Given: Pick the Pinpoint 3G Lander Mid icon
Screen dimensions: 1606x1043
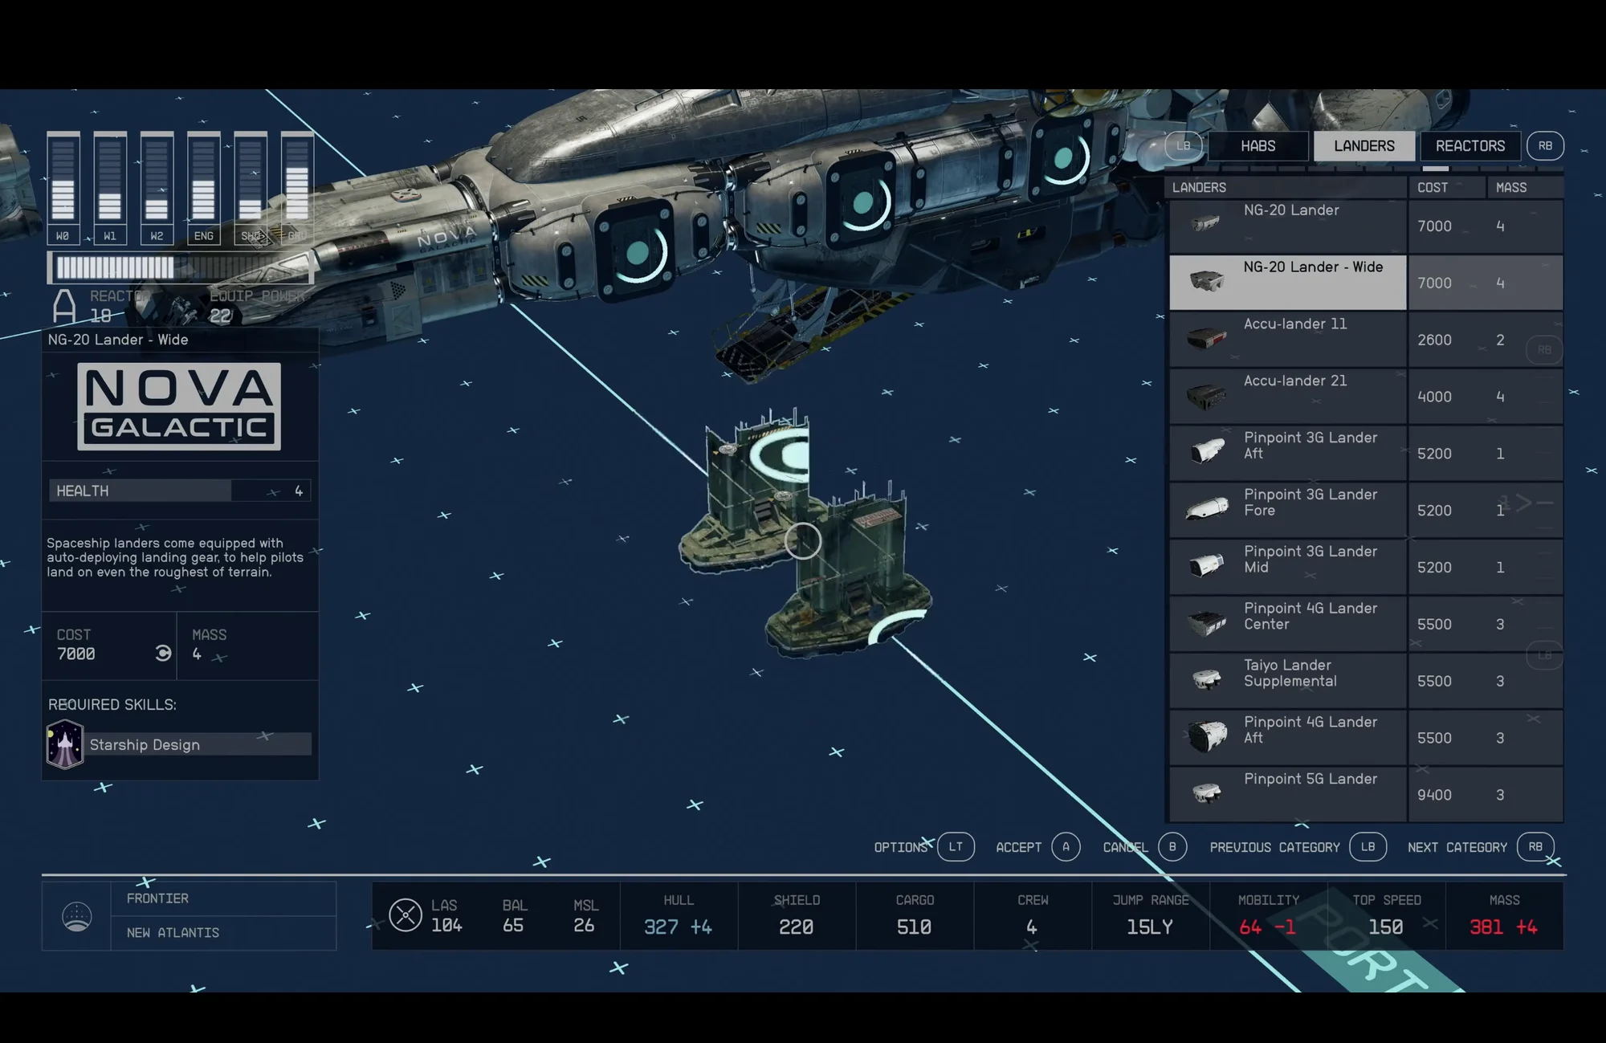Looking at the screenshot, I should point(1207,565).
